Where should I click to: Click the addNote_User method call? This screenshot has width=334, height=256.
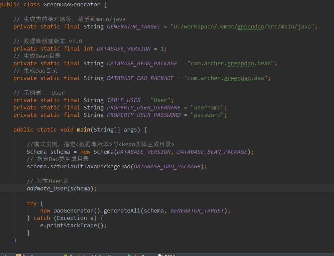[x=47, y=189]
